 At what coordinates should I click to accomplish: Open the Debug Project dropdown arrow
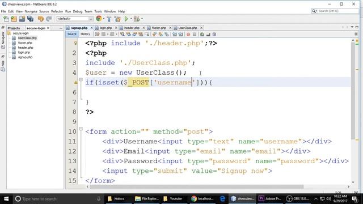[142, 19]
